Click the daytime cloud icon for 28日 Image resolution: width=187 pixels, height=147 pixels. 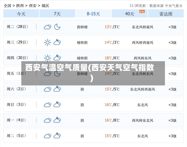pos(47,27)
